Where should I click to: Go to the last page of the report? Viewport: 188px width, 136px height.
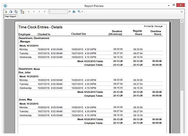45,12
